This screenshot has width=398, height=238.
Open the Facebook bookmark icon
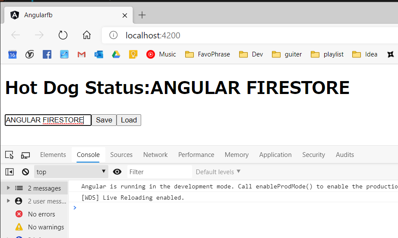47,54
